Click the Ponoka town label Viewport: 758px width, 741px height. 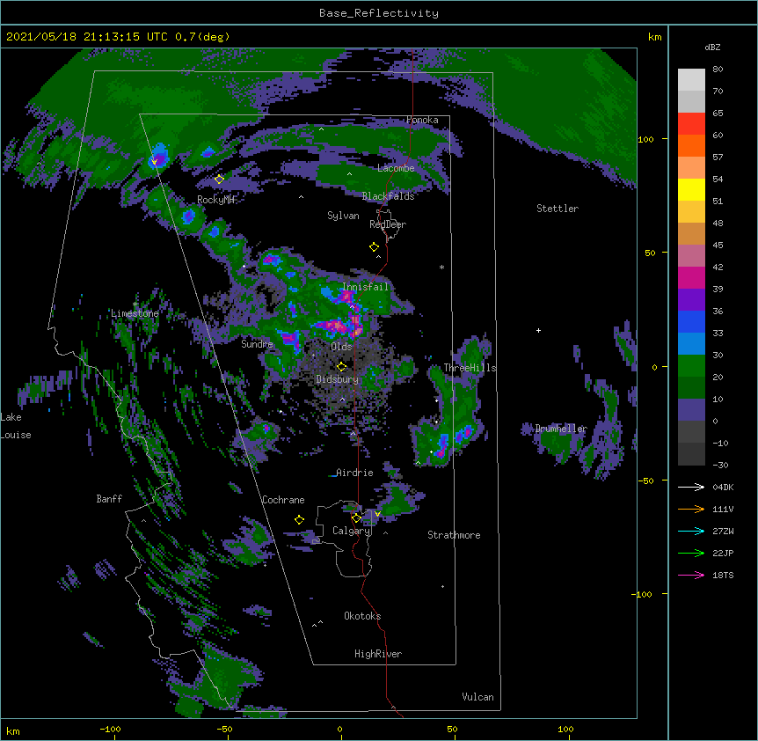[422, 120]
